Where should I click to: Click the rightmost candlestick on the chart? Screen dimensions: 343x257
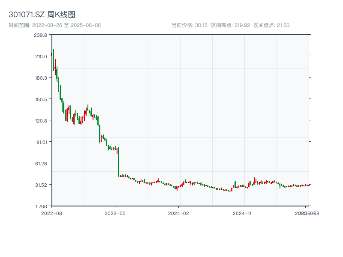(x=310, y=185)
